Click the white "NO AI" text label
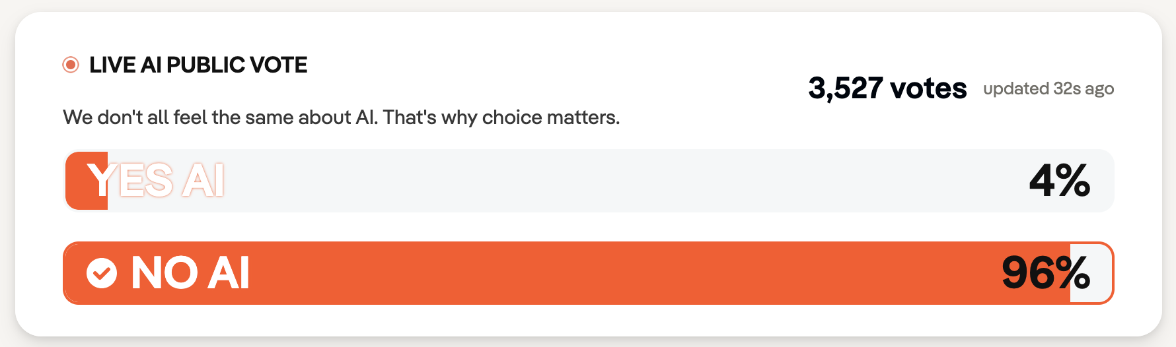This screenshot has height=347, width=1176. (190, 273)
